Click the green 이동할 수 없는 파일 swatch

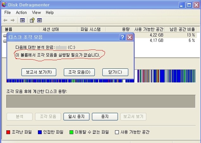pyautogui.click(x=71, y=132)
